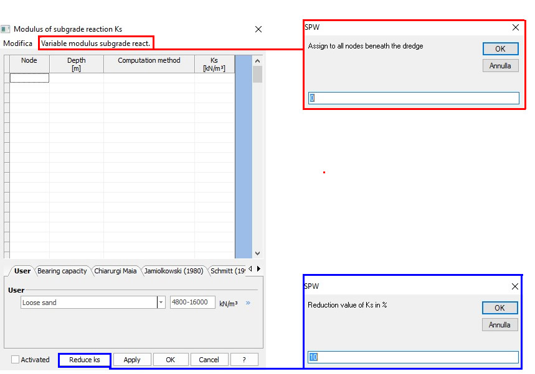Click the question mark help button
Viewport: 535px width, 374px height.
(x=244, y=360)
